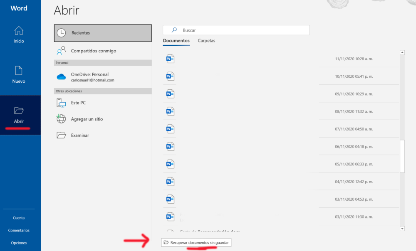
Task: Switch to the Carpetas tab
Action: [206, 41]
